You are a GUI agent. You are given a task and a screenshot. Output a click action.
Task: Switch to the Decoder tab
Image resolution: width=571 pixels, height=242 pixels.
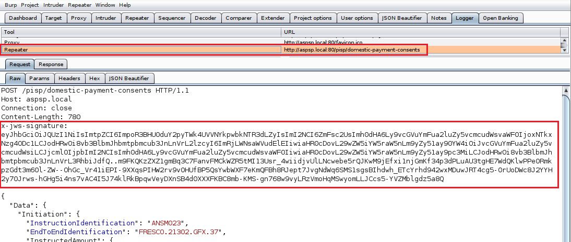point(206,18)
